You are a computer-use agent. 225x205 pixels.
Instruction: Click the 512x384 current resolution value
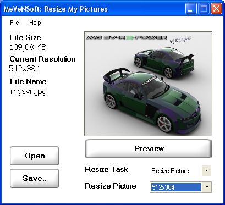pyautogui.click(x=25, y=69)
